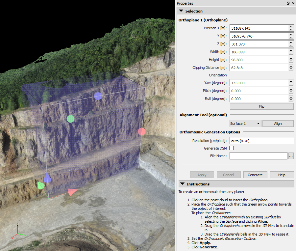
Task: Increment the Yaw value using its up arrow
Action: (291, 81)
